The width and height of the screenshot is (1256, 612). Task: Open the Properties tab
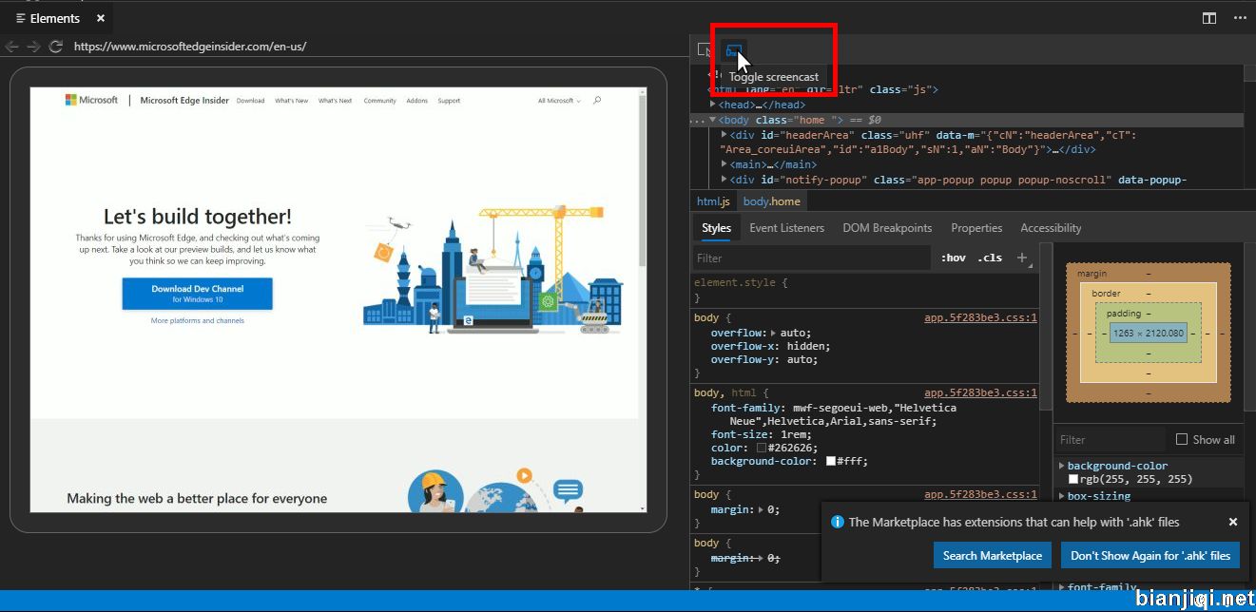(x=976, y=228)
